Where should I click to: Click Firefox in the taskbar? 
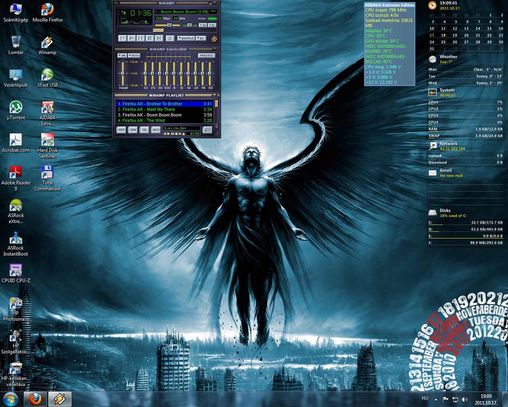[x=35, y=399]
